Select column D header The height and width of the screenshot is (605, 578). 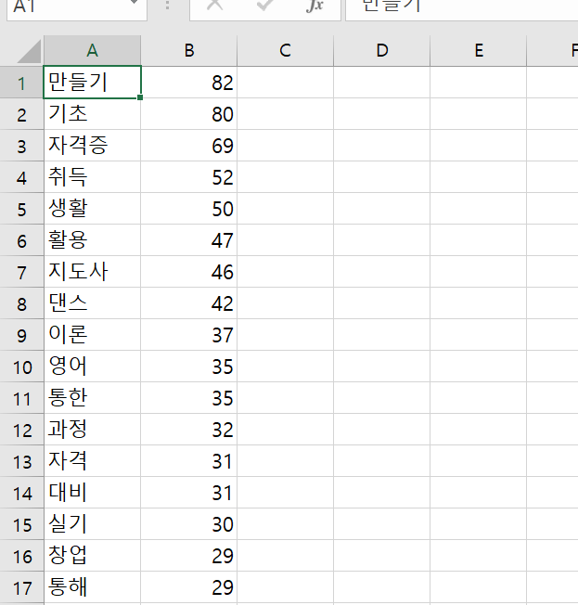(381, 50)
